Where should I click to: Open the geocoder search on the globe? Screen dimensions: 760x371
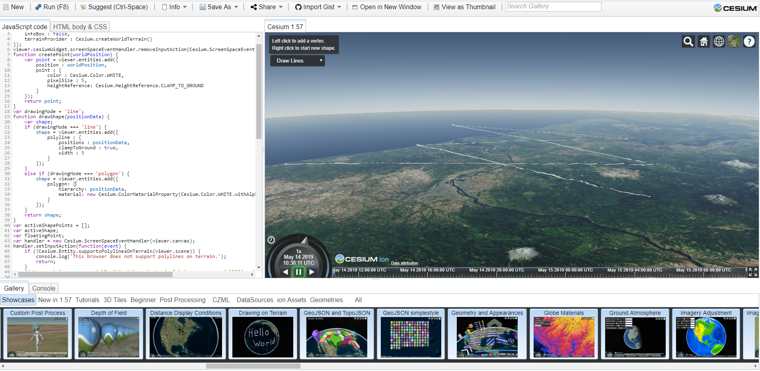(x=687, y=41)
